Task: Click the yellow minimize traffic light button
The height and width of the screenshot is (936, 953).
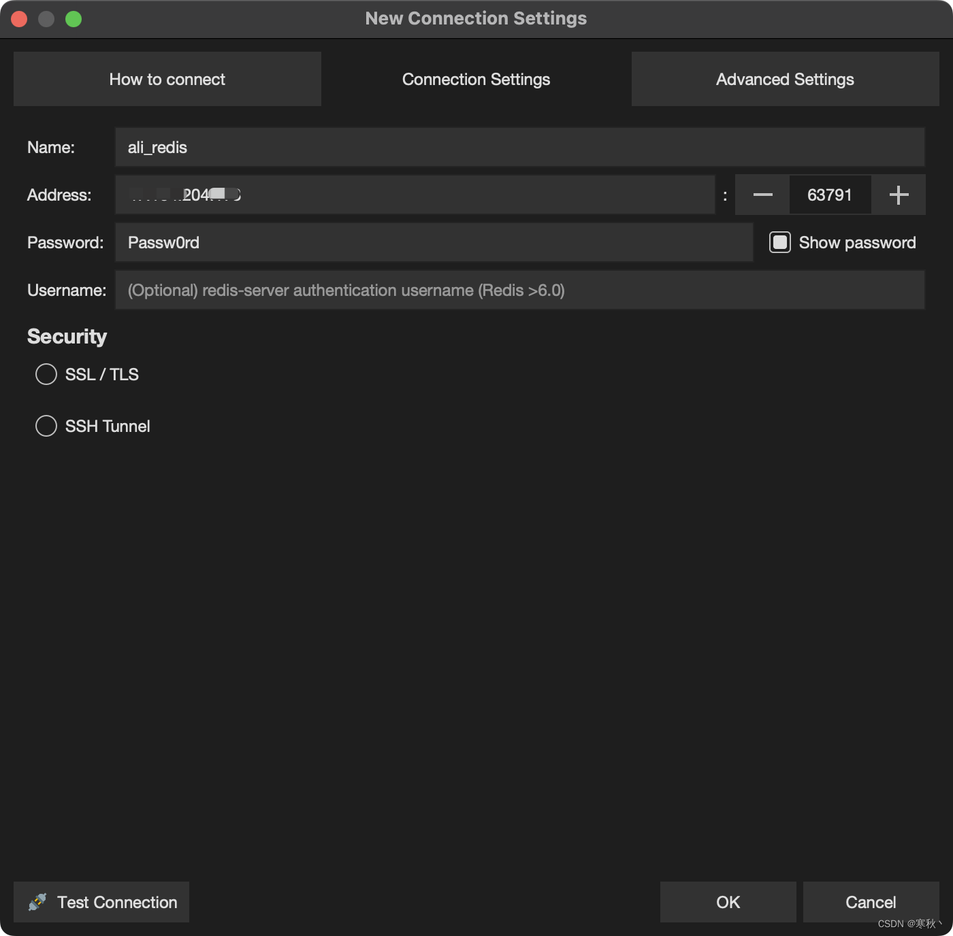Action: click(x=46, y=18)
